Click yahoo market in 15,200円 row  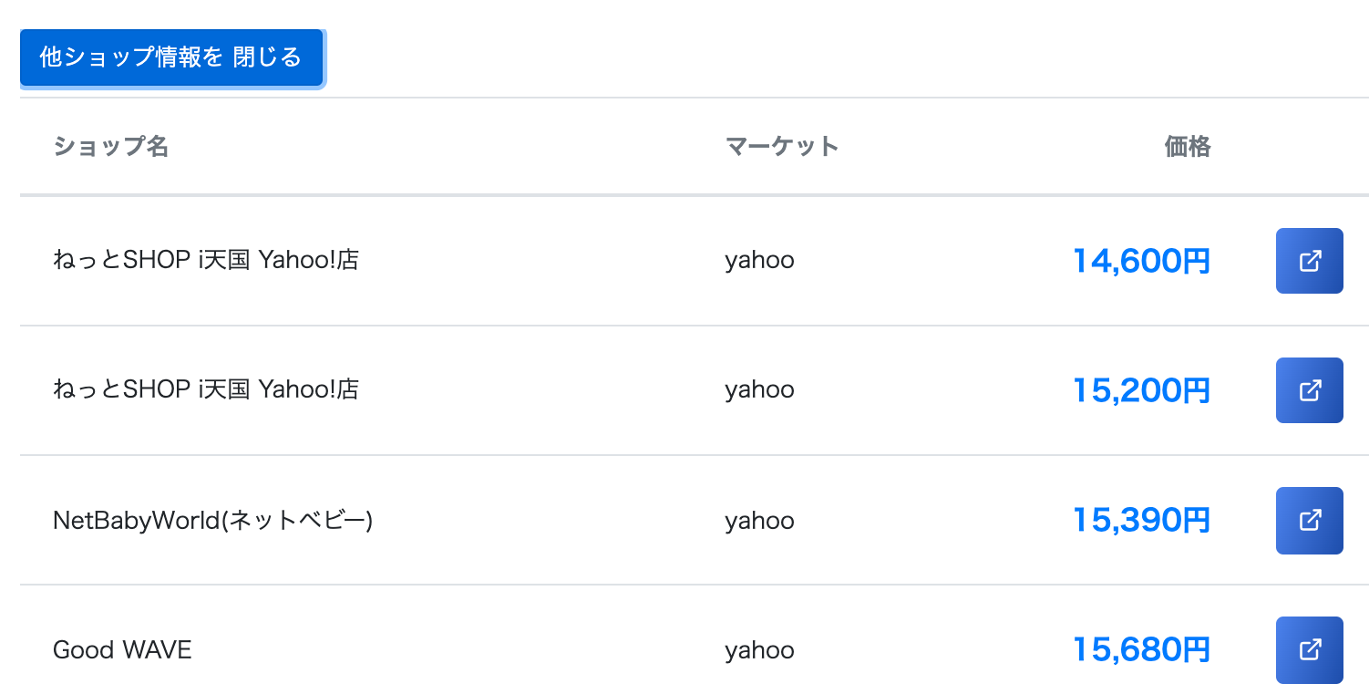point(759,391)
